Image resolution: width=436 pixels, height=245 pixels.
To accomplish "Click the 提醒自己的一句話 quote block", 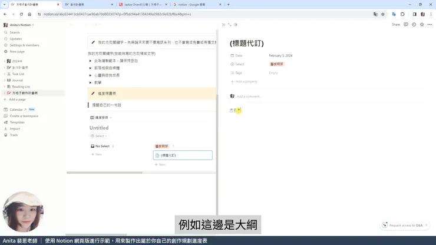I will pyautogui.click(x=107, y=105).
